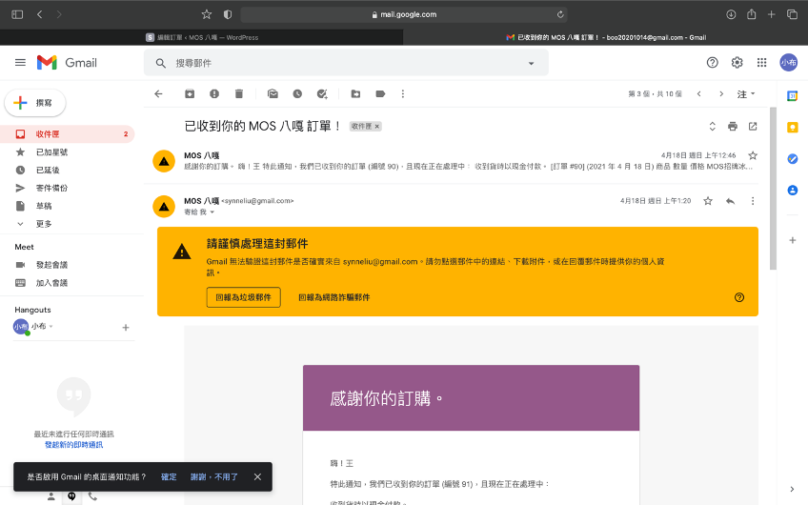Image resolution: width=808 pixels, height=505 pixels.
Task: Archive this email with the archive icon
Action: pos(189,93)
